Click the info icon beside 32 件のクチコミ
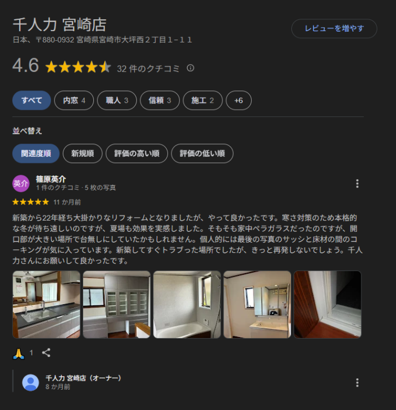The image size is (396, 410). (191, 68)
